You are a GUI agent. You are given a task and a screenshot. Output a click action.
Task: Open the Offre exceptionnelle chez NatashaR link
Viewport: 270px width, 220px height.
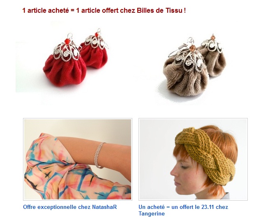[70, 207]
